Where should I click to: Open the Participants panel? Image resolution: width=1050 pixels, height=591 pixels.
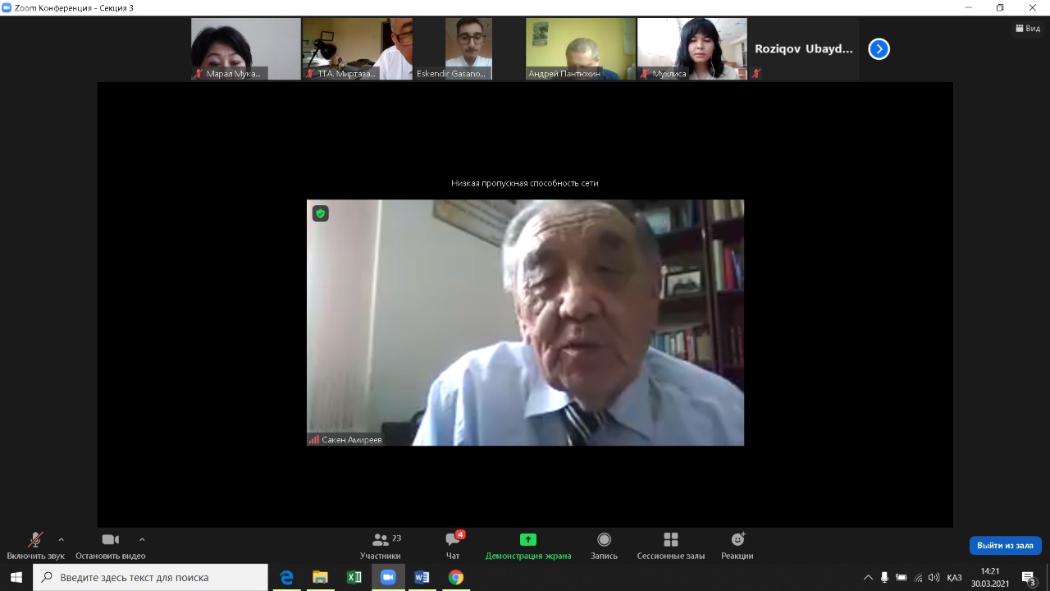(380, 546)
